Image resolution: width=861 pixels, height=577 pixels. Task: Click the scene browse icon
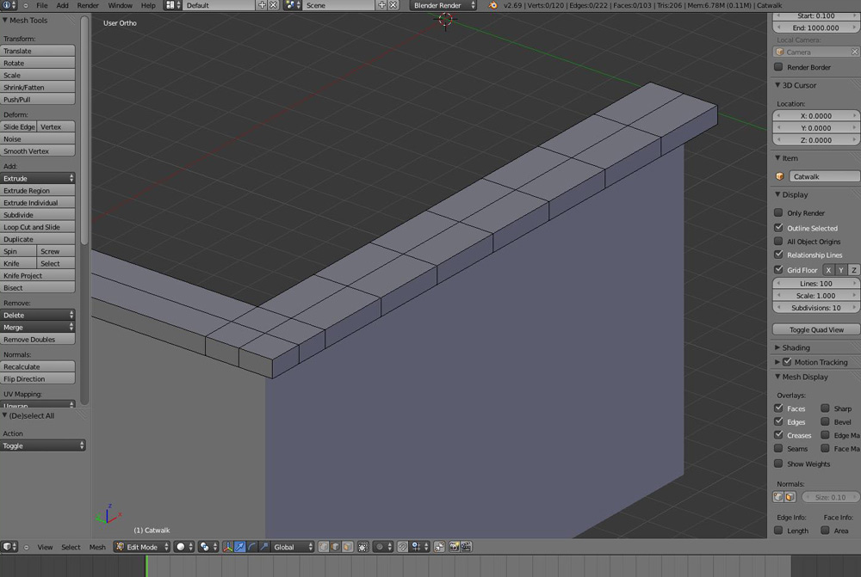click(x=294, y=5)
